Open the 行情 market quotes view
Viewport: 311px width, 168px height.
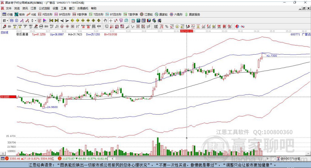pyautogui.click(x=7, y=15)
